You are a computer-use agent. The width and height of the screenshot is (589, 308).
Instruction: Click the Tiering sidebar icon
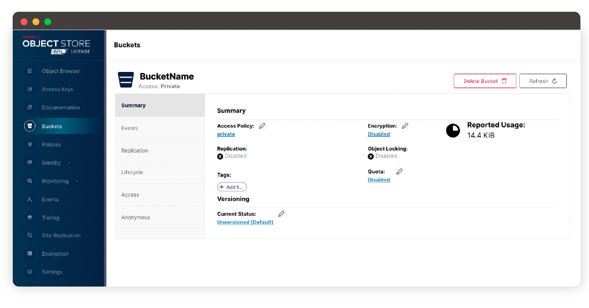(30, 218)
